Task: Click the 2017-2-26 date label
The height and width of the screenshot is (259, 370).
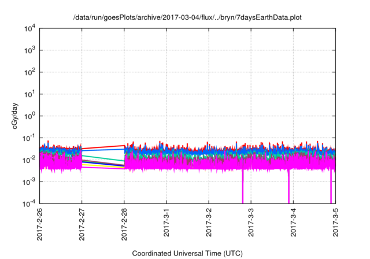Action: [x=40, y=224]
